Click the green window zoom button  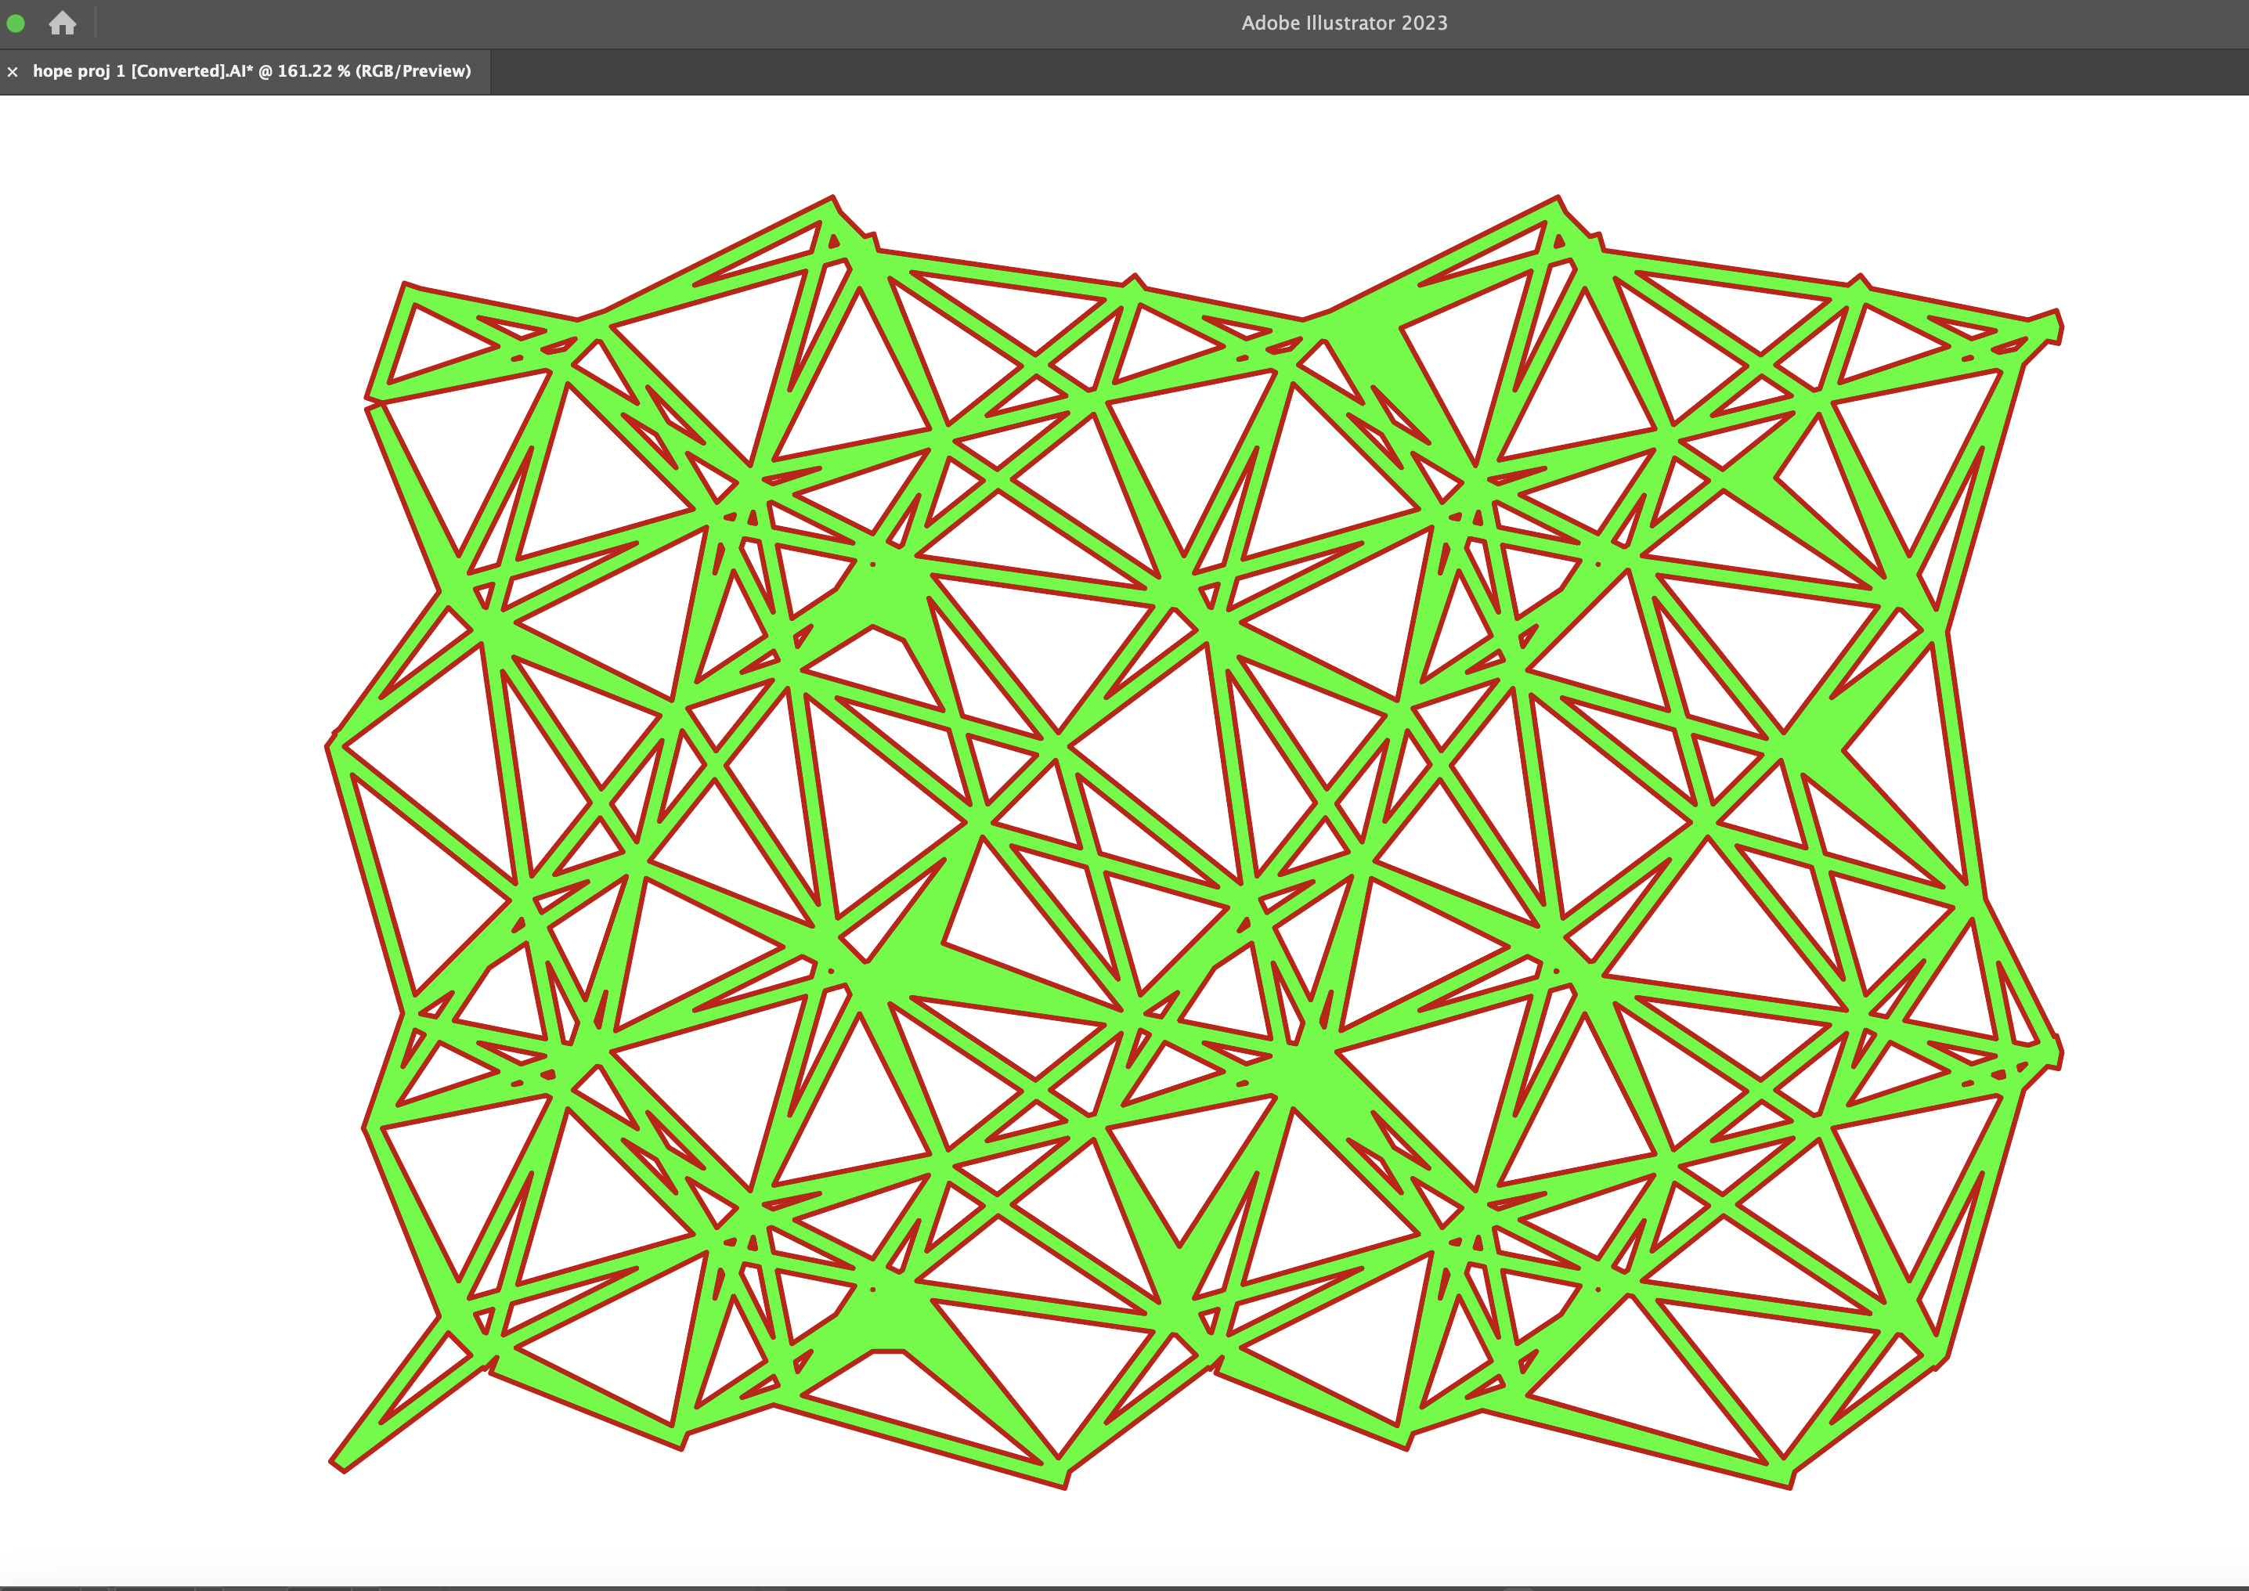point(16,23)
